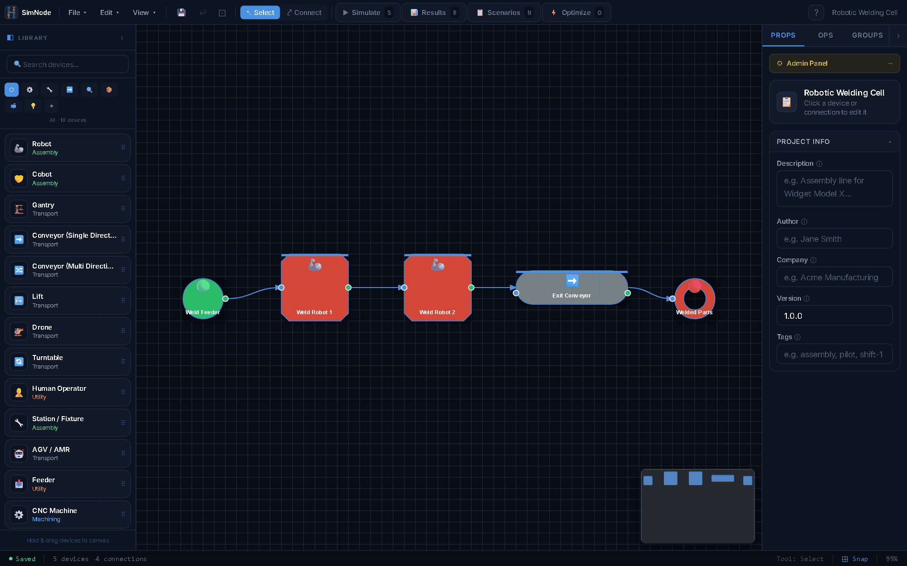Click the save floppy disk icon
The height and width of the screenshot is (566, 907).
coord(181,13)
